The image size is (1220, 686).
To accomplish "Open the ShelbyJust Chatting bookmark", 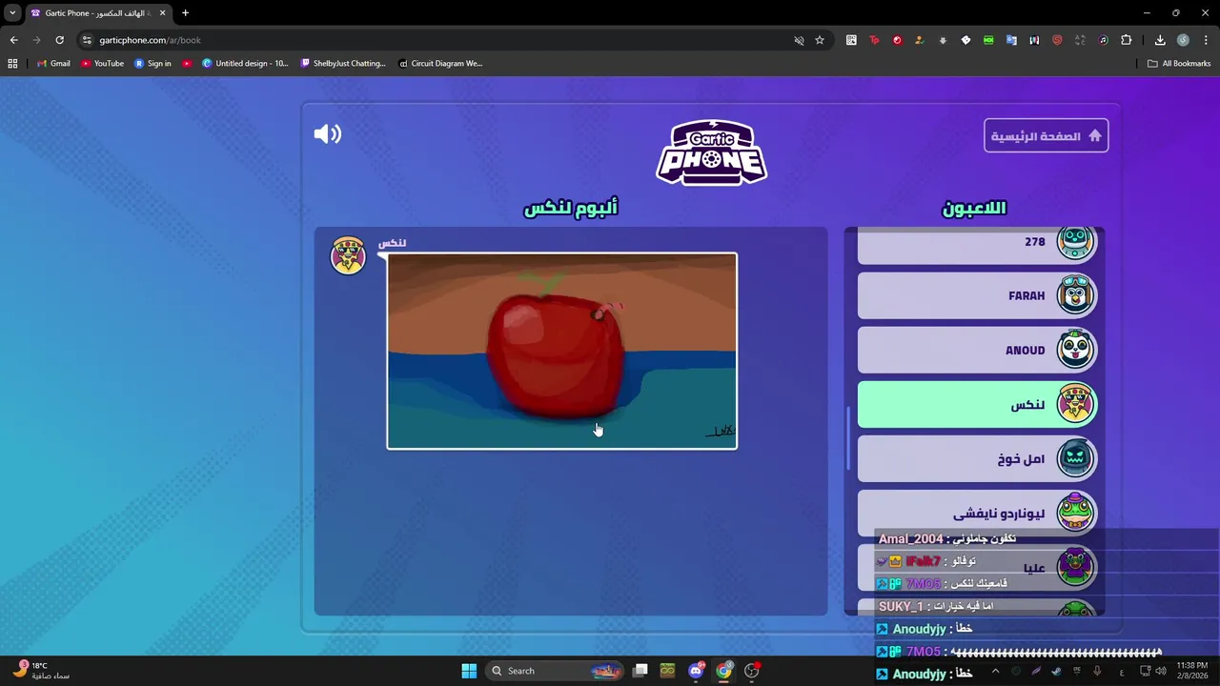I will (343, 64).
